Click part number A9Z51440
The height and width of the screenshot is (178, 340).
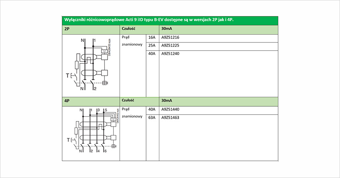(x=170, y=109)
